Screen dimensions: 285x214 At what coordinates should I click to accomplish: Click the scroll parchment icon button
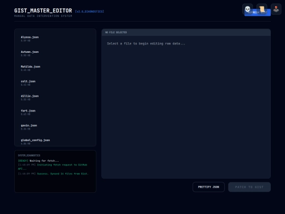click(262, 9)
